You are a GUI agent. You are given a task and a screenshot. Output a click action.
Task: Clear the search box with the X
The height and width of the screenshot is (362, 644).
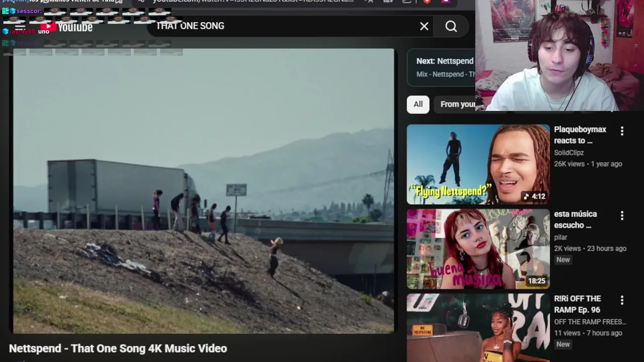click(424, 26)
